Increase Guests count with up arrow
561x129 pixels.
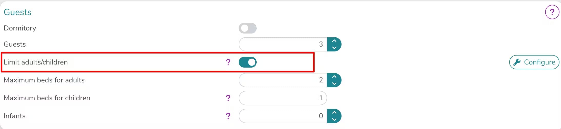coord(334,41)
